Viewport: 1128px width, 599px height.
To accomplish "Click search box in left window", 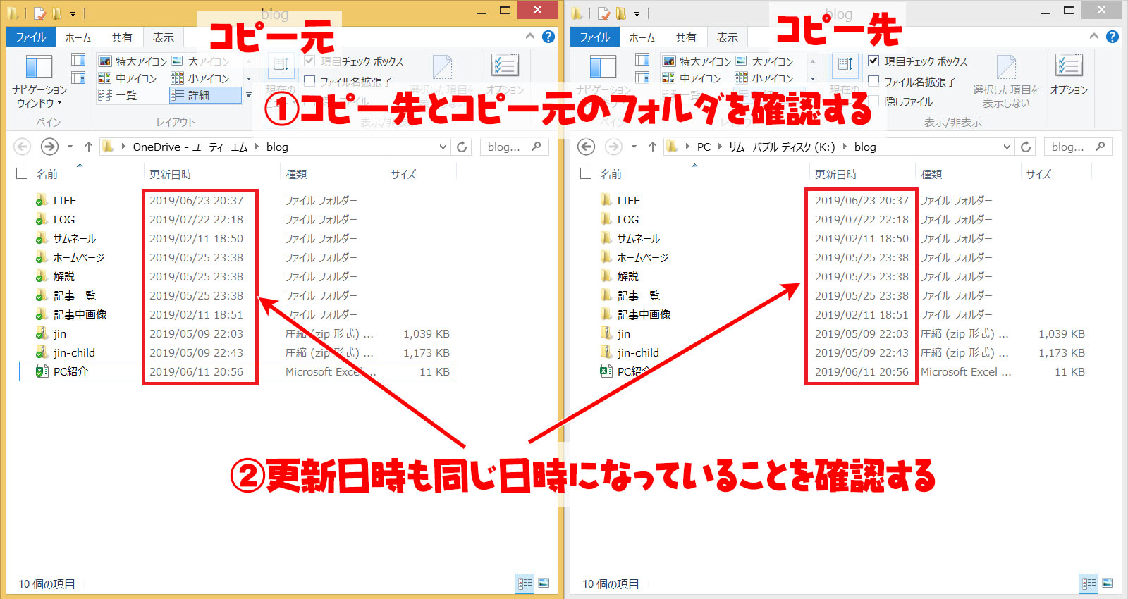I will 514,147.
